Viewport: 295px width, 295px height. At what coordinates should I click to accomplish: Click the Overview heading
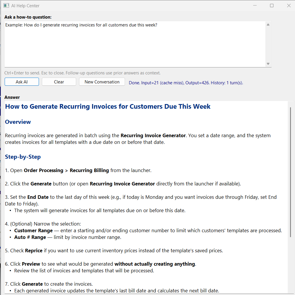[x=18, y=122]
